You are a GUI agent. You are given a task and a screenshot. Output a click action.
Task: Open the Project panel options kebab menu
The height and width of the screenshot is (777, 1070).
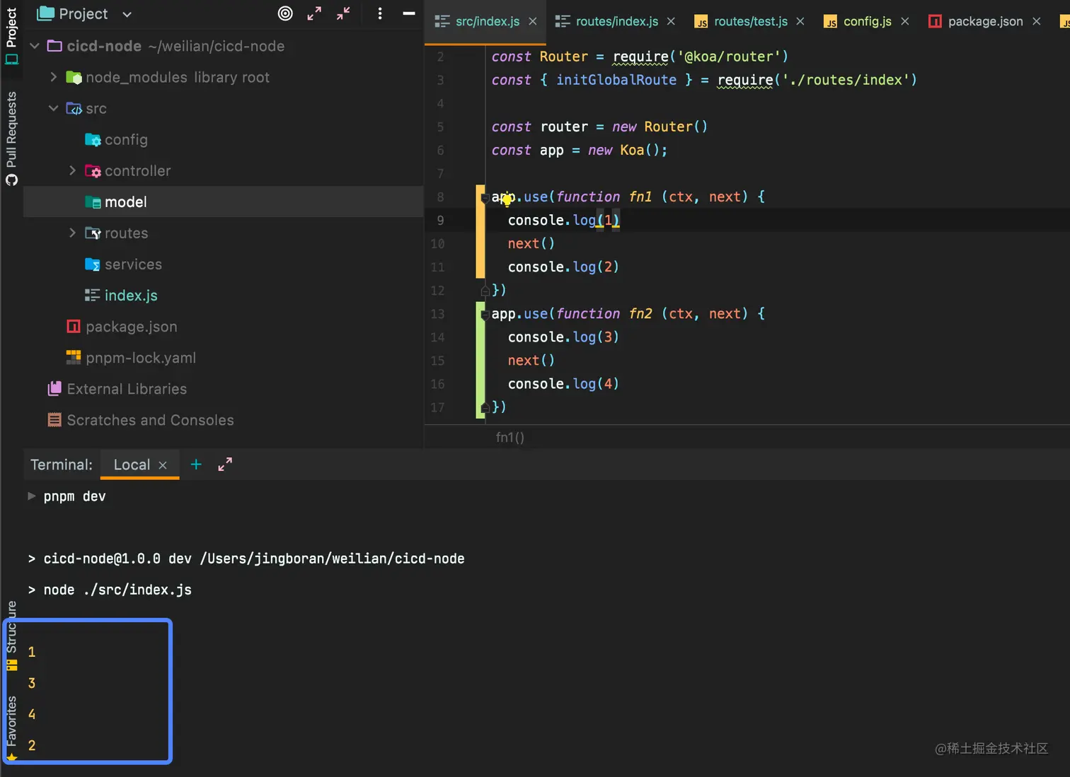(380, 13)
